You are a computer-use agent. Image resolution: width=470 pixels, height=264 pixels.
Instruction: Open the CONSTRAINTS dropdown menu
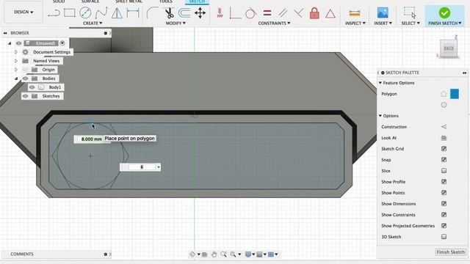click(274, 23)
